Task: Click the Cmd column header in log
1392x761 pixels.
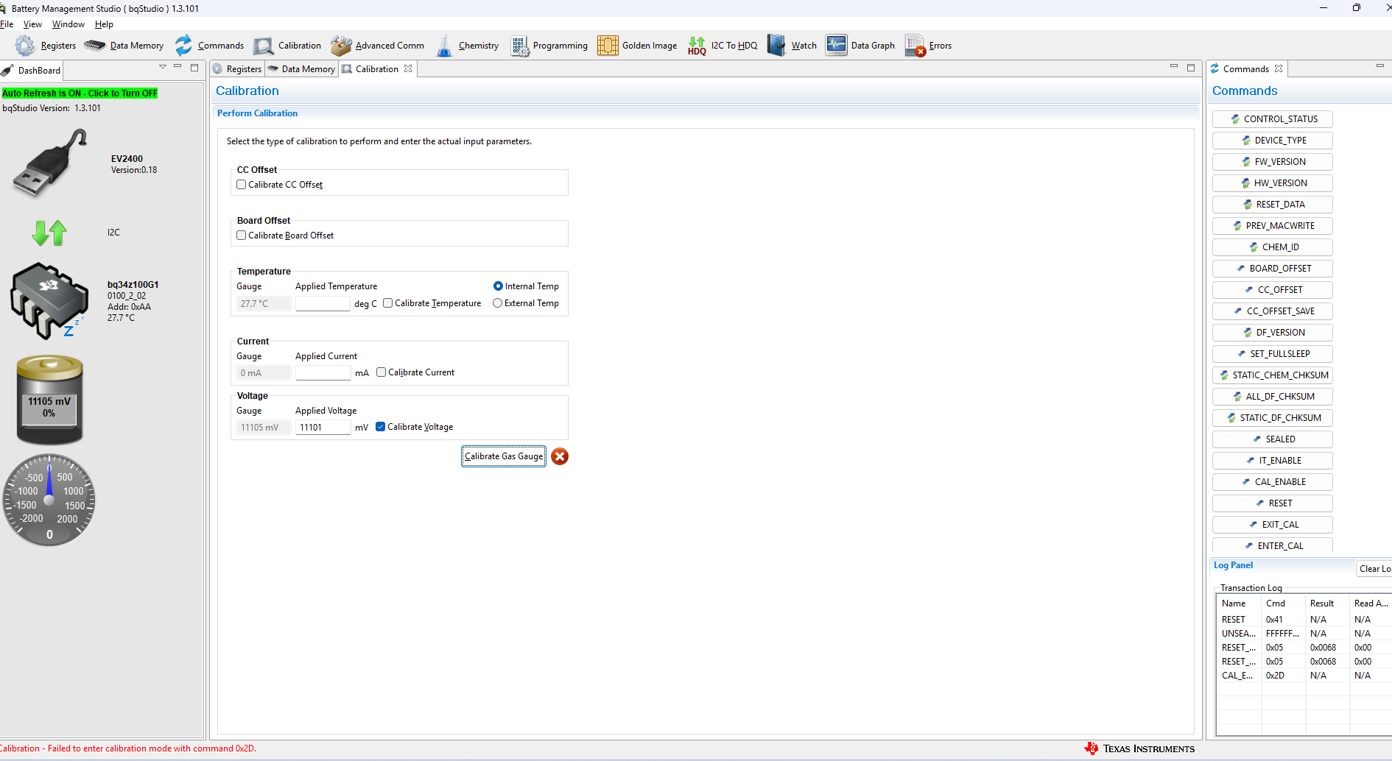Action: [x=1283, y=604]
